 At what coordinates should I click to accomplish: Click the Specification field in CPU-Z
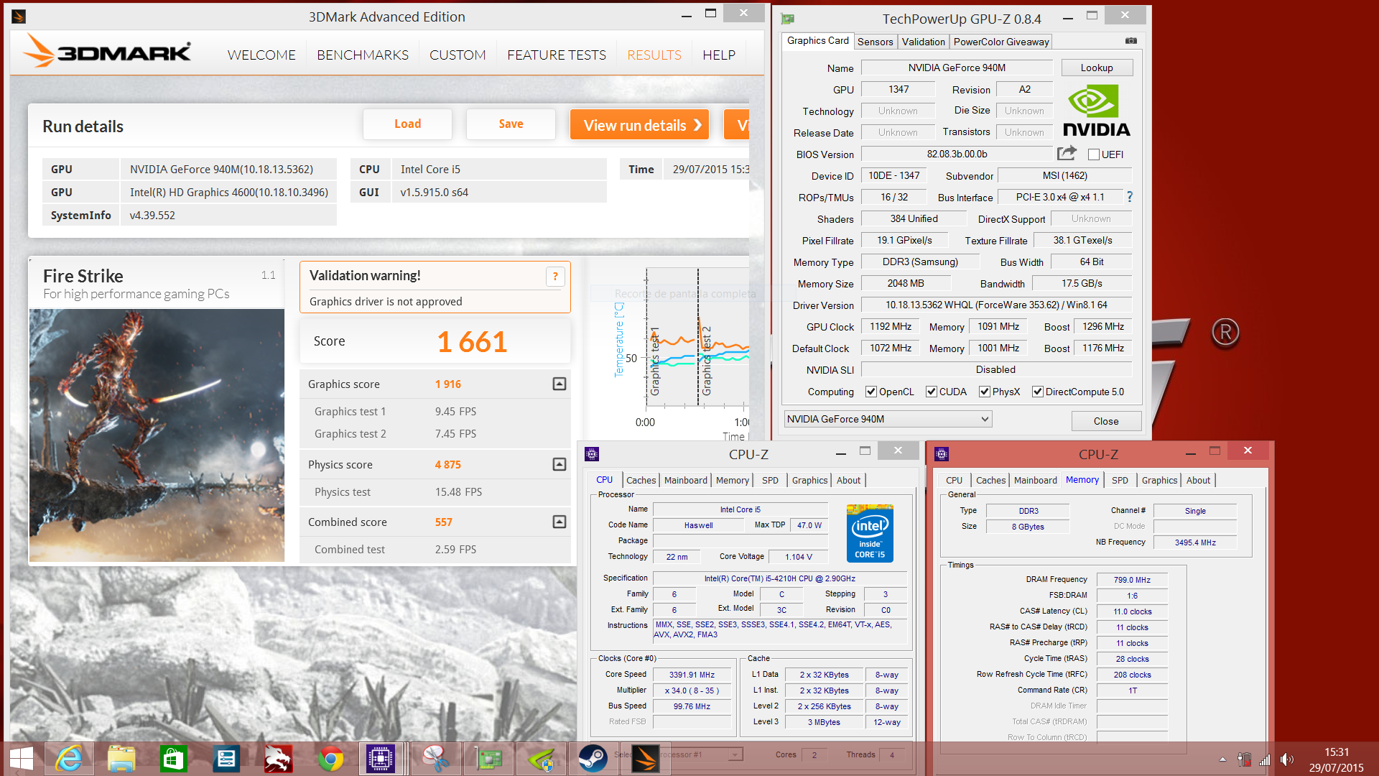[x=779, y=578]
